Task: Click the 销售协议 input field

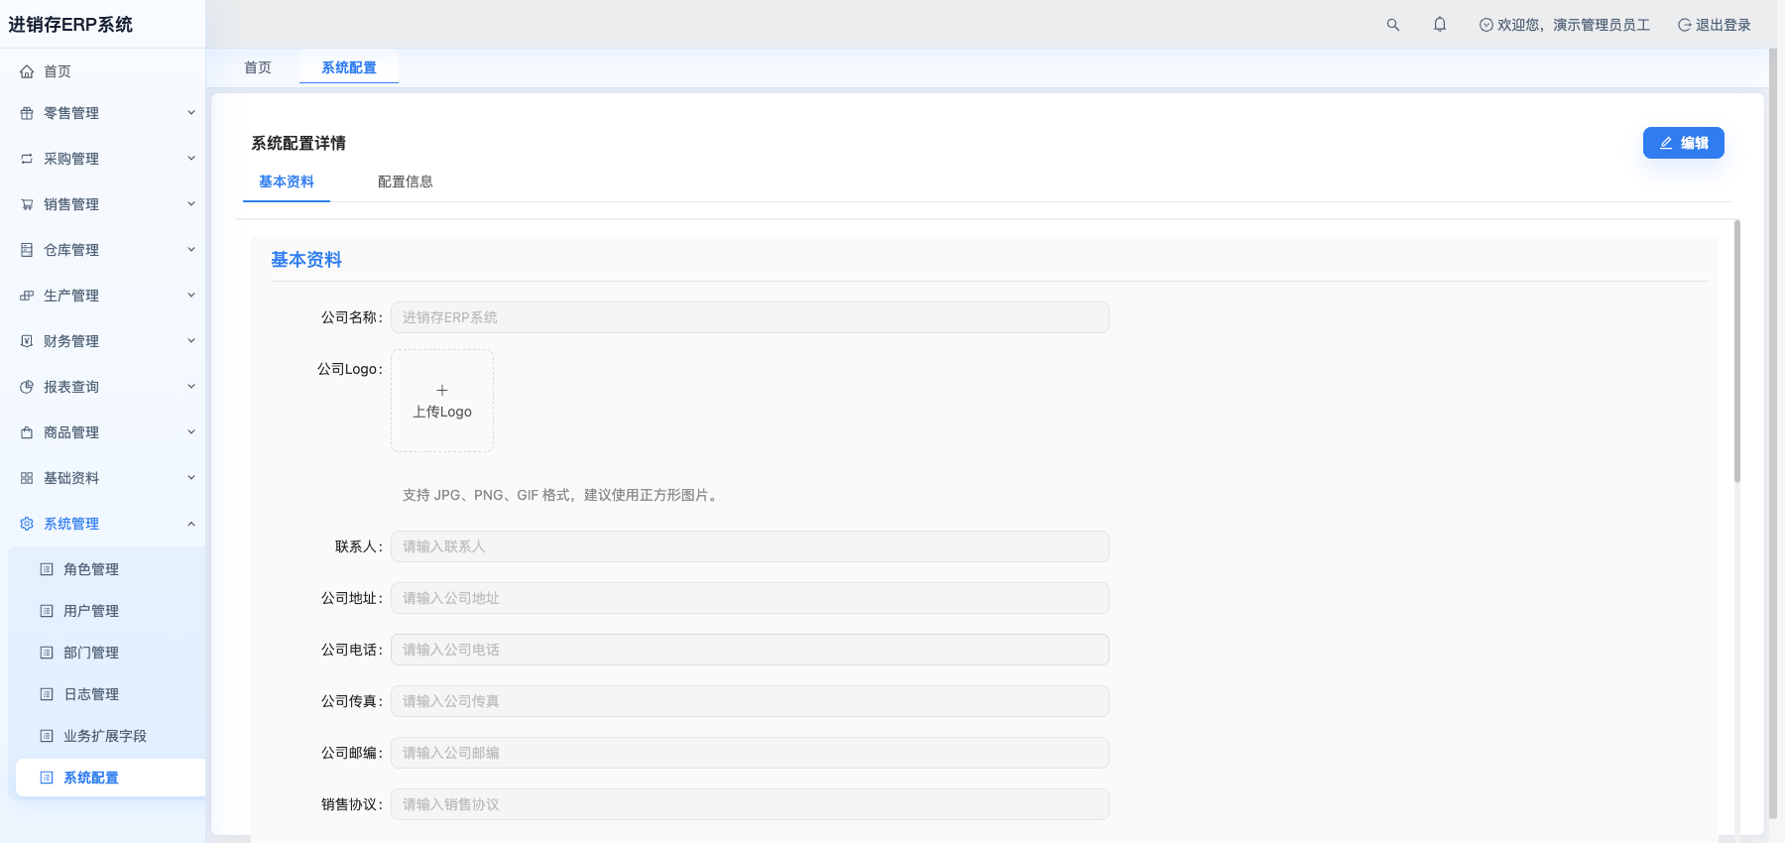Action: click(750, 804)
